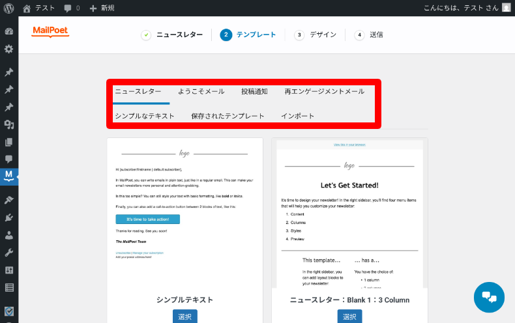Image resolution: width=515 pixels, height=323 pixels.
Task: Open the Appearance brush icon in the sidebar
Action: coord(9,200)
